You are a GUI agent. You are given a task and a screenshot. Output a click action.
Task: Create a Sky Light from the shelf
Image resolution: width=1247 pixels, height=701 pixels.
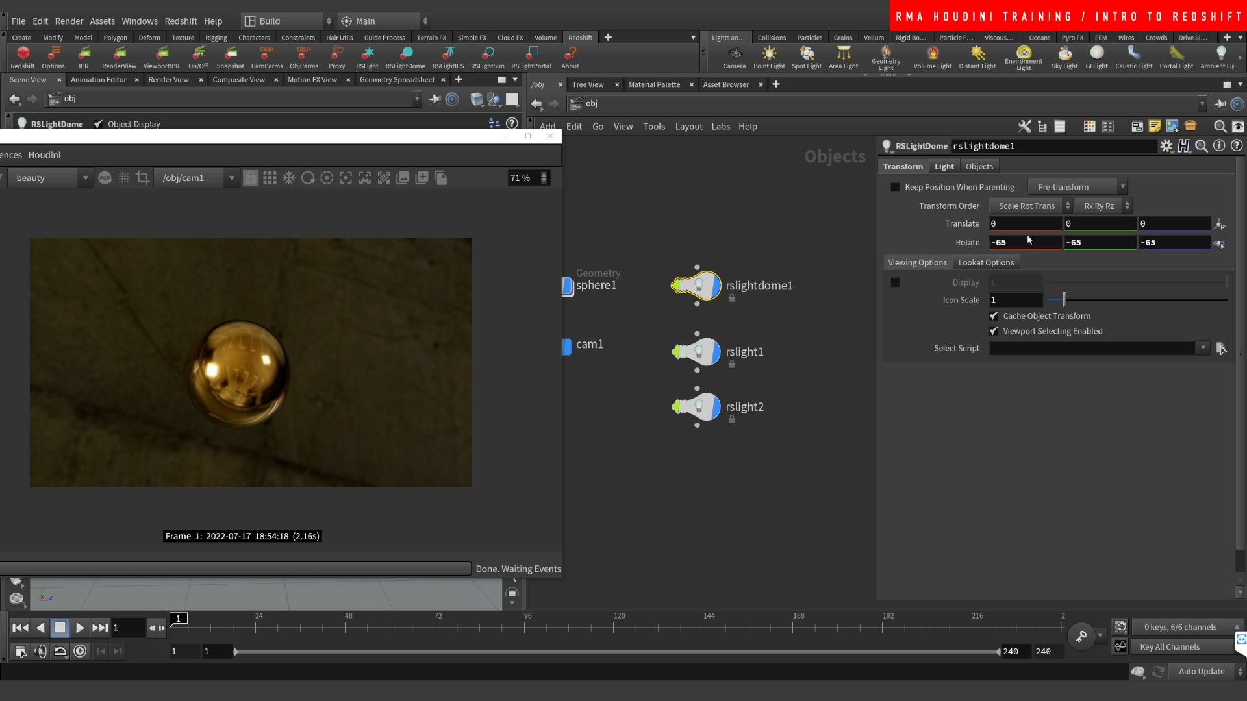coord(1064,57)
